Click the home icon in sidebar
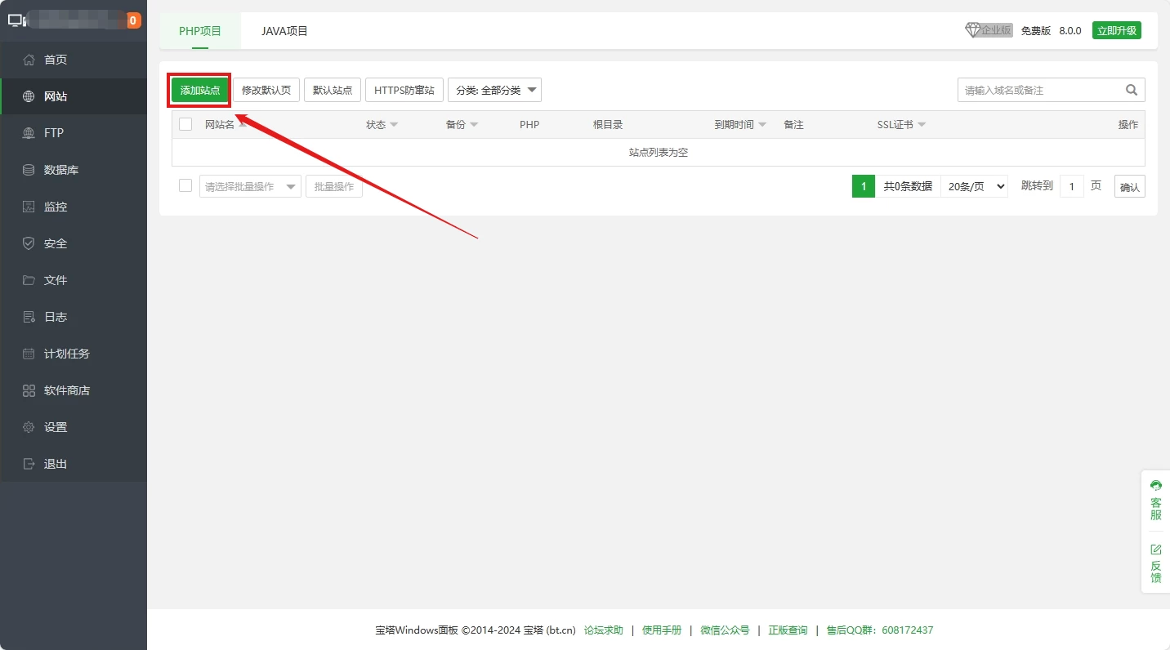 [x=29, y=60]
